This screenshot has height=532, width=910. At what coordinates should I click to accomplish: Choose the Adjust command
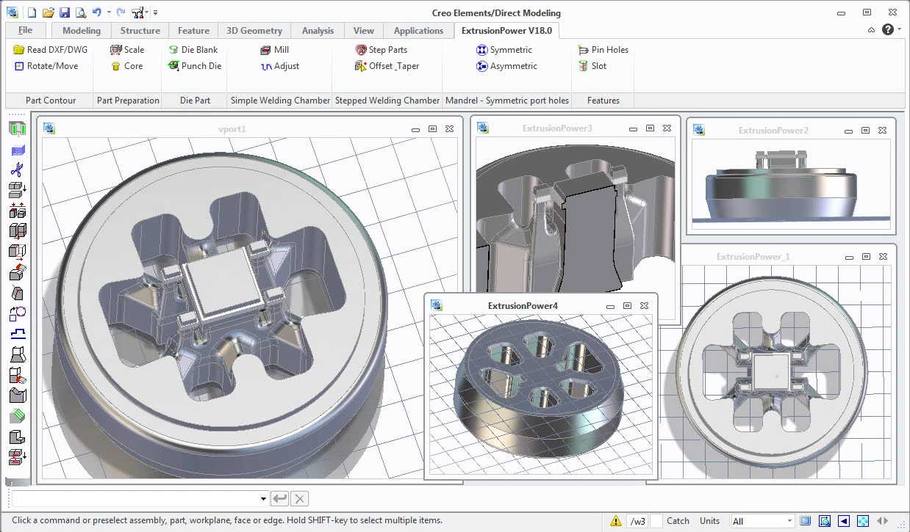(279, 66)
